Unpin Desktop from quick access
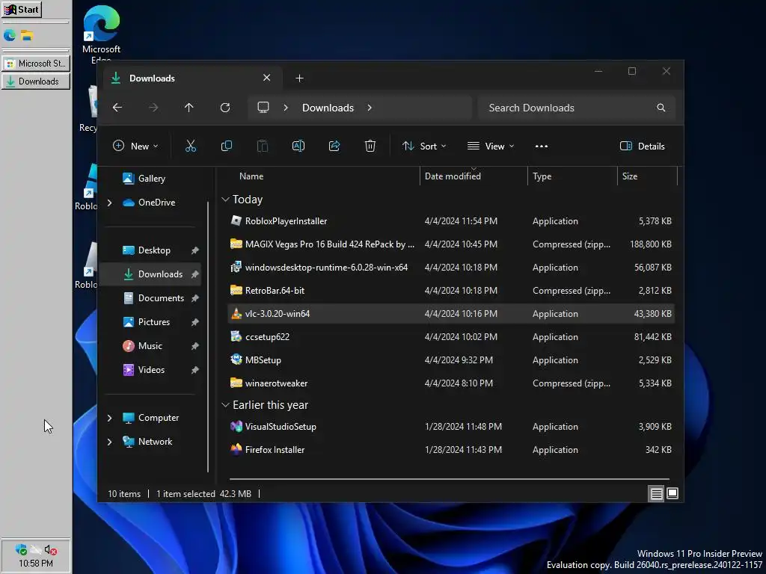 click(x=195, y=250)
